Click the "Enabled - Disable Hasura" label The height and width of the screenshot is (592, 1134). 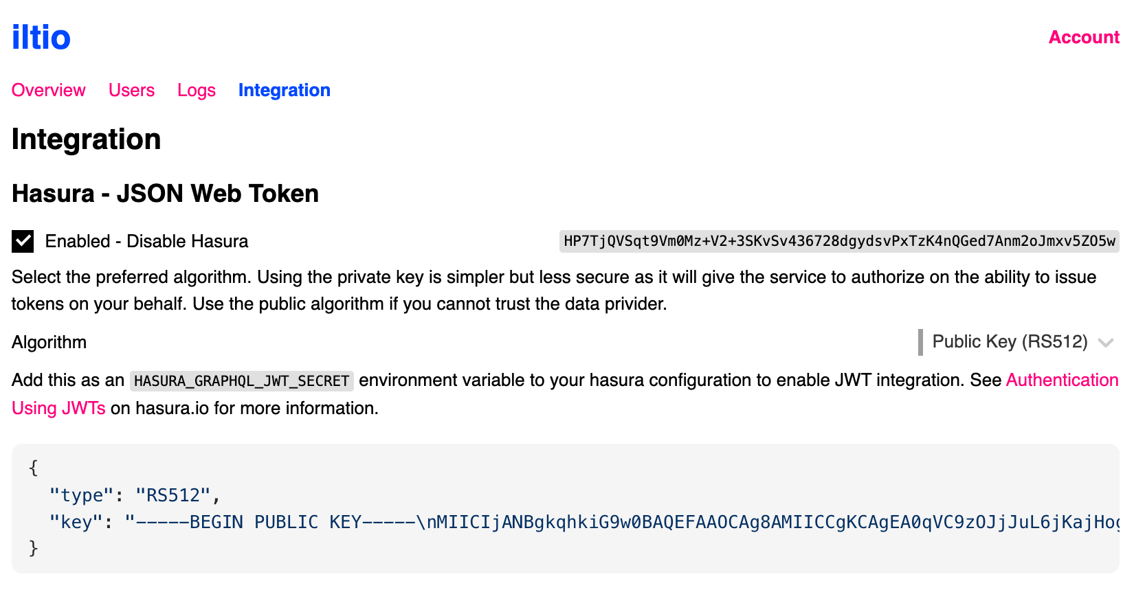coord(146,241)
